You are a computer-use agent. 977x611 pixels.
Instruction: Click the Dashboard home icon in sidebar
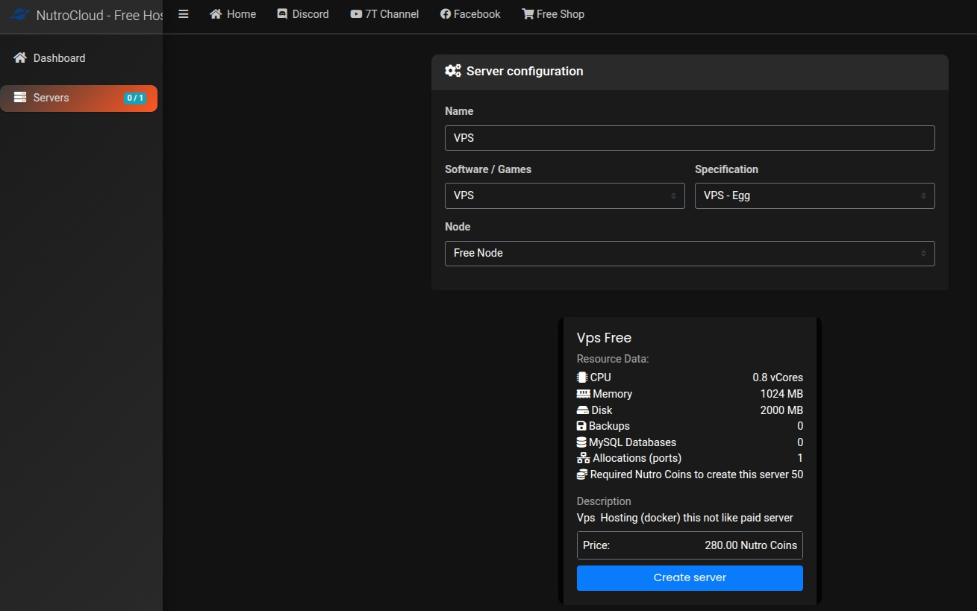[20, 58]
